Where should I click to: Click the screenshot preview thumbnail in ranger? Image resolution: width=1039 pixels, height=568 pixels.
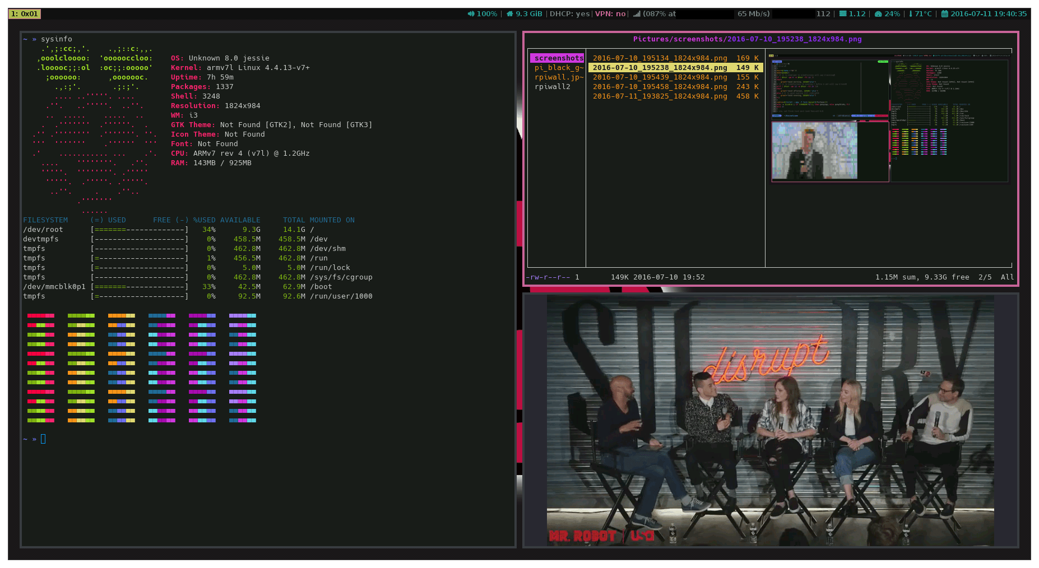(889, 118)
